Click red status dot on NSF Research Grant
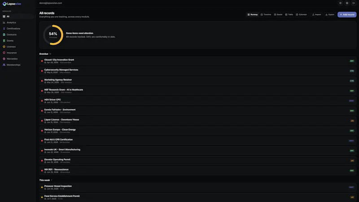 click(x=42, y=91)
